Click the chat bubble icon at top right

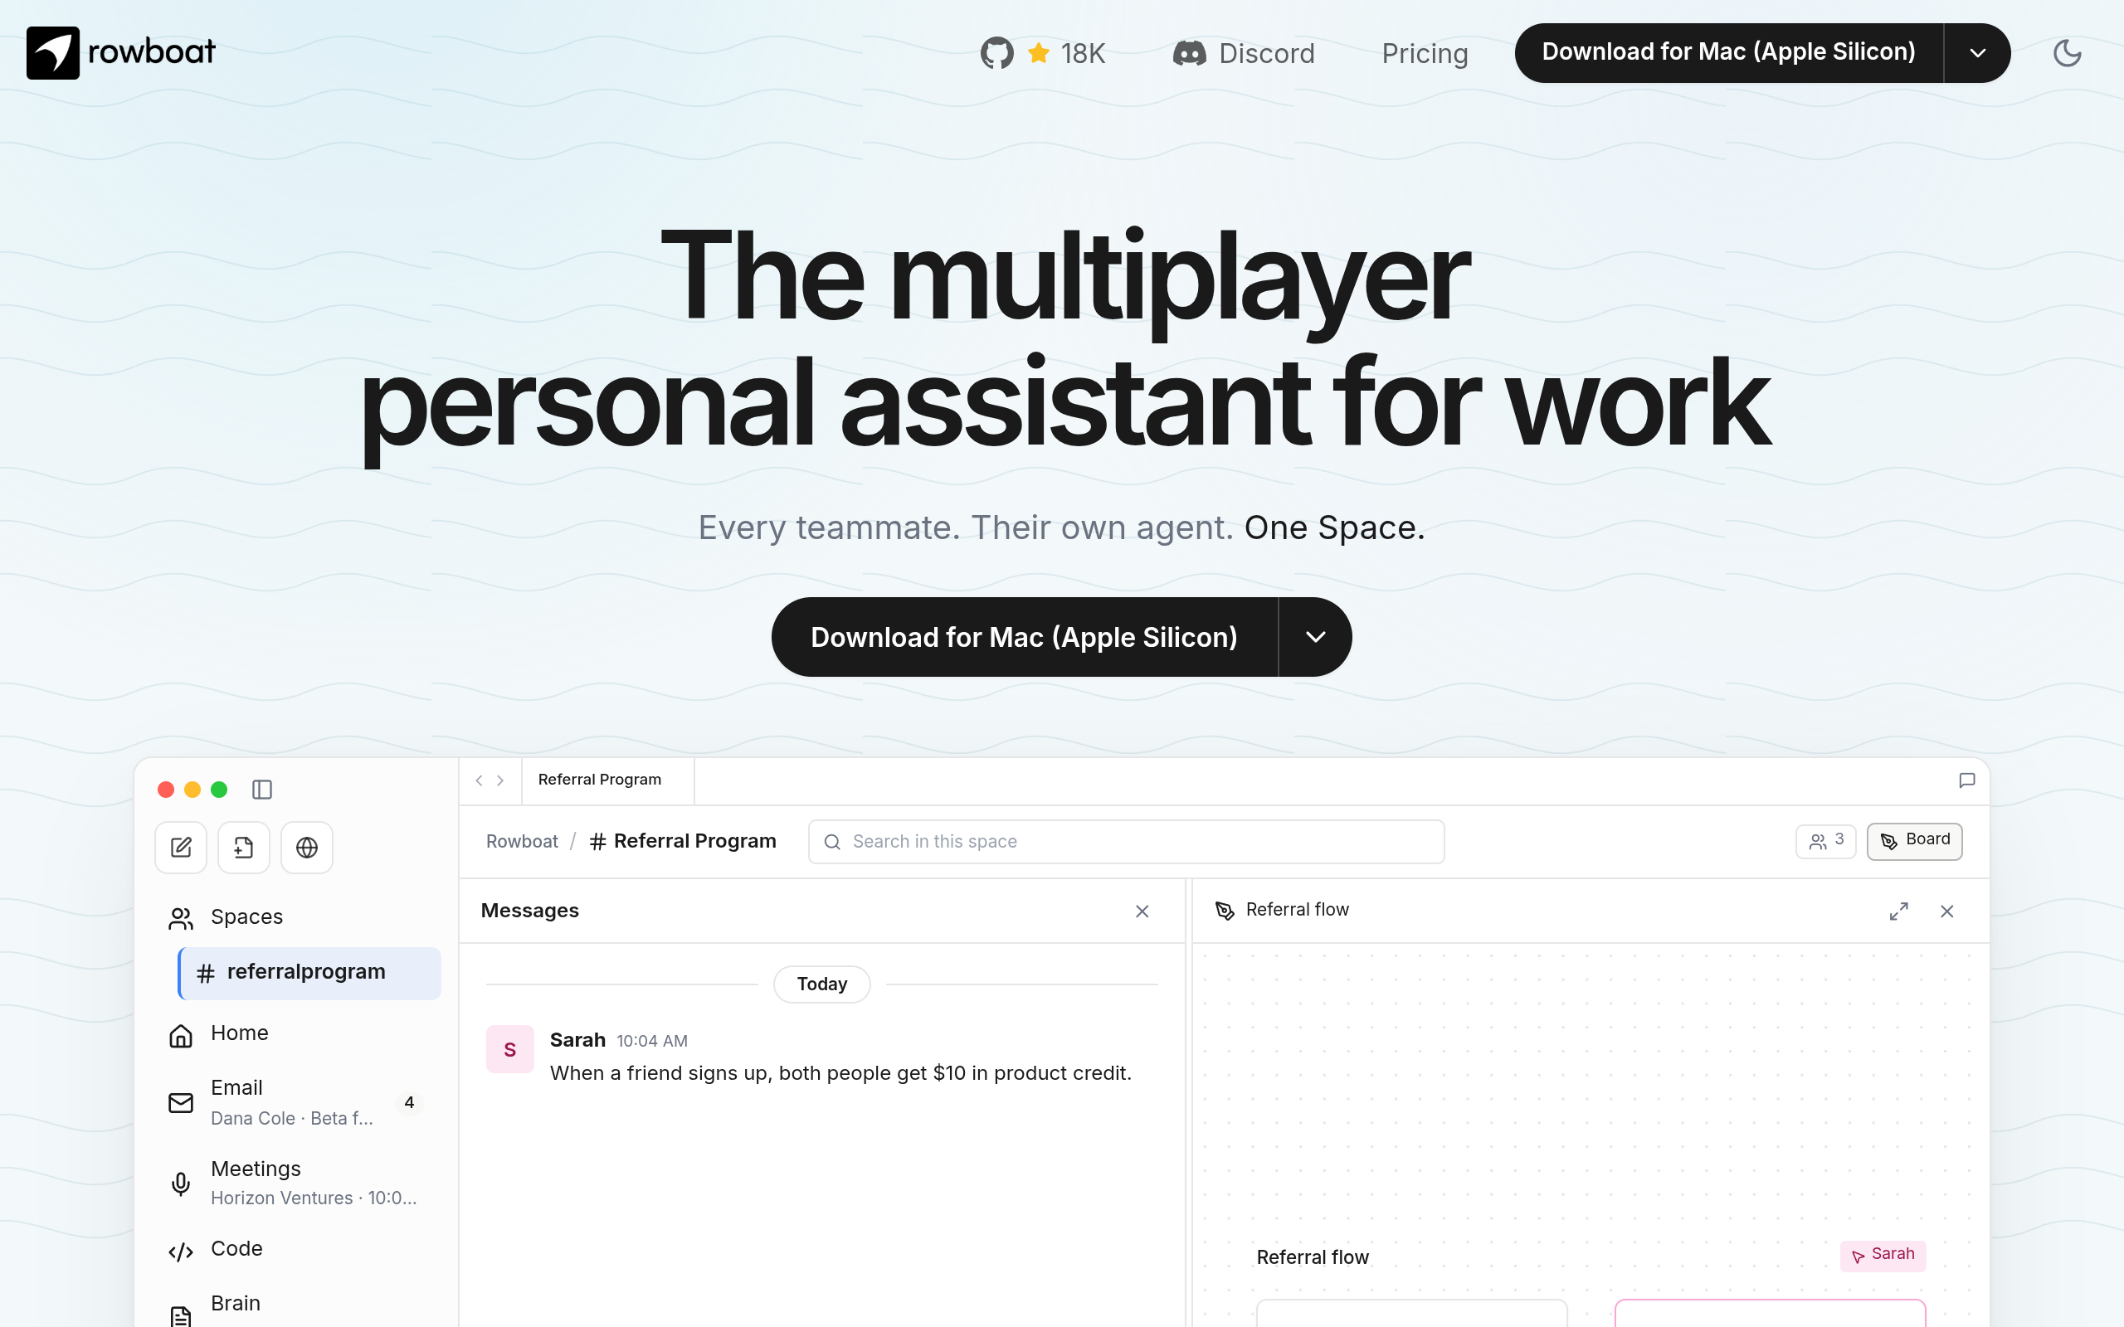[1967, 780]
